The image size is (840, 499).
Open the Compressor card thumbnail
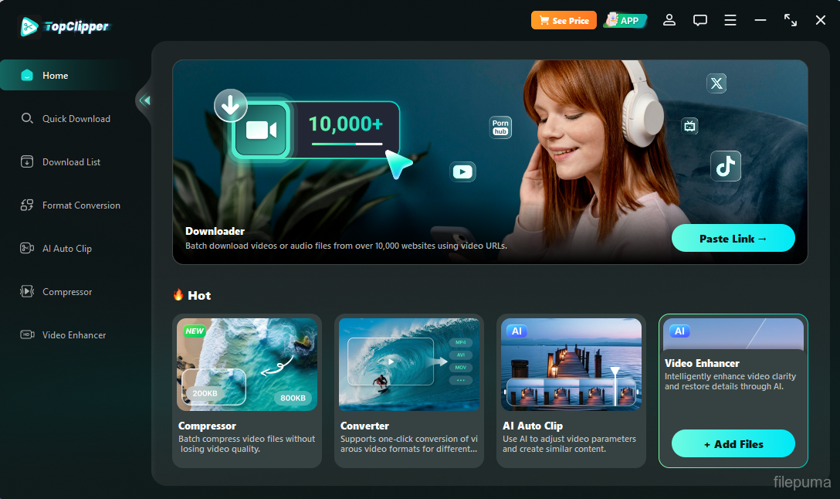click(247, 364)
